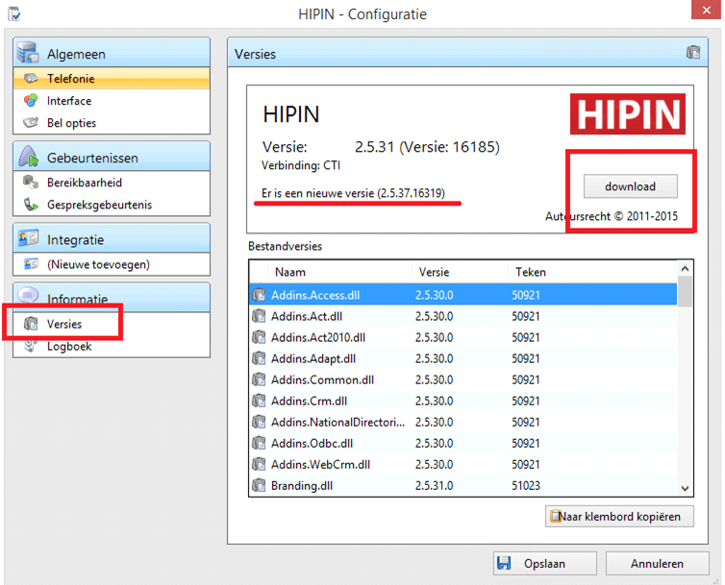725x585 pixels.
Task: Click the Gebeurtenissen section header
Action: (112, 158)
